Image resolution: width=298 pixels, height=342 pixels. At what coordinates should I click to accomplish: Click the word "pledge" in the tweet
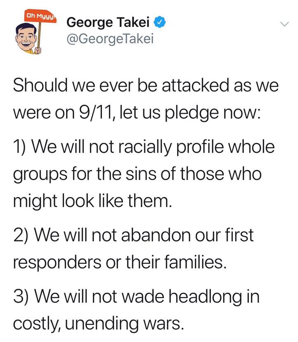[x=192, y=113]
